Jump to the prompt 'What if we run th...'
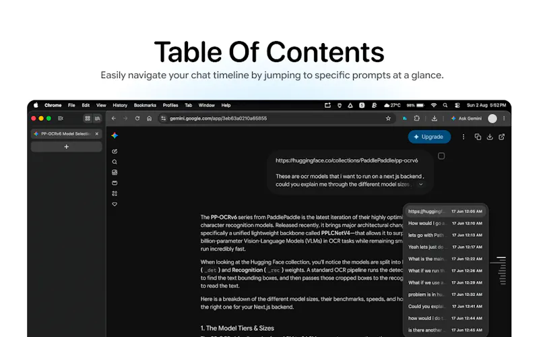 445,271
